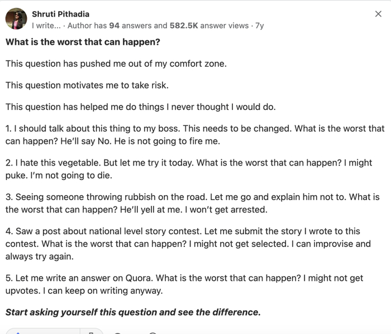Image resolution: width=391 pixels, height=334 pixels.
Task: Click the bold italic closing sentence
Action: (133, 312)
